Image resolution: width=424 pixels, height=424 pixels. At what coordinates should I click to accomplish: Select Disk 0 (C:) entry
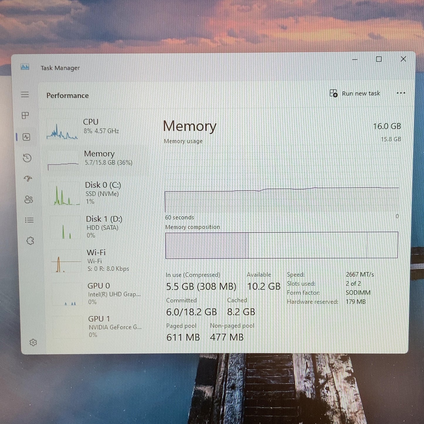pos(97,193)
